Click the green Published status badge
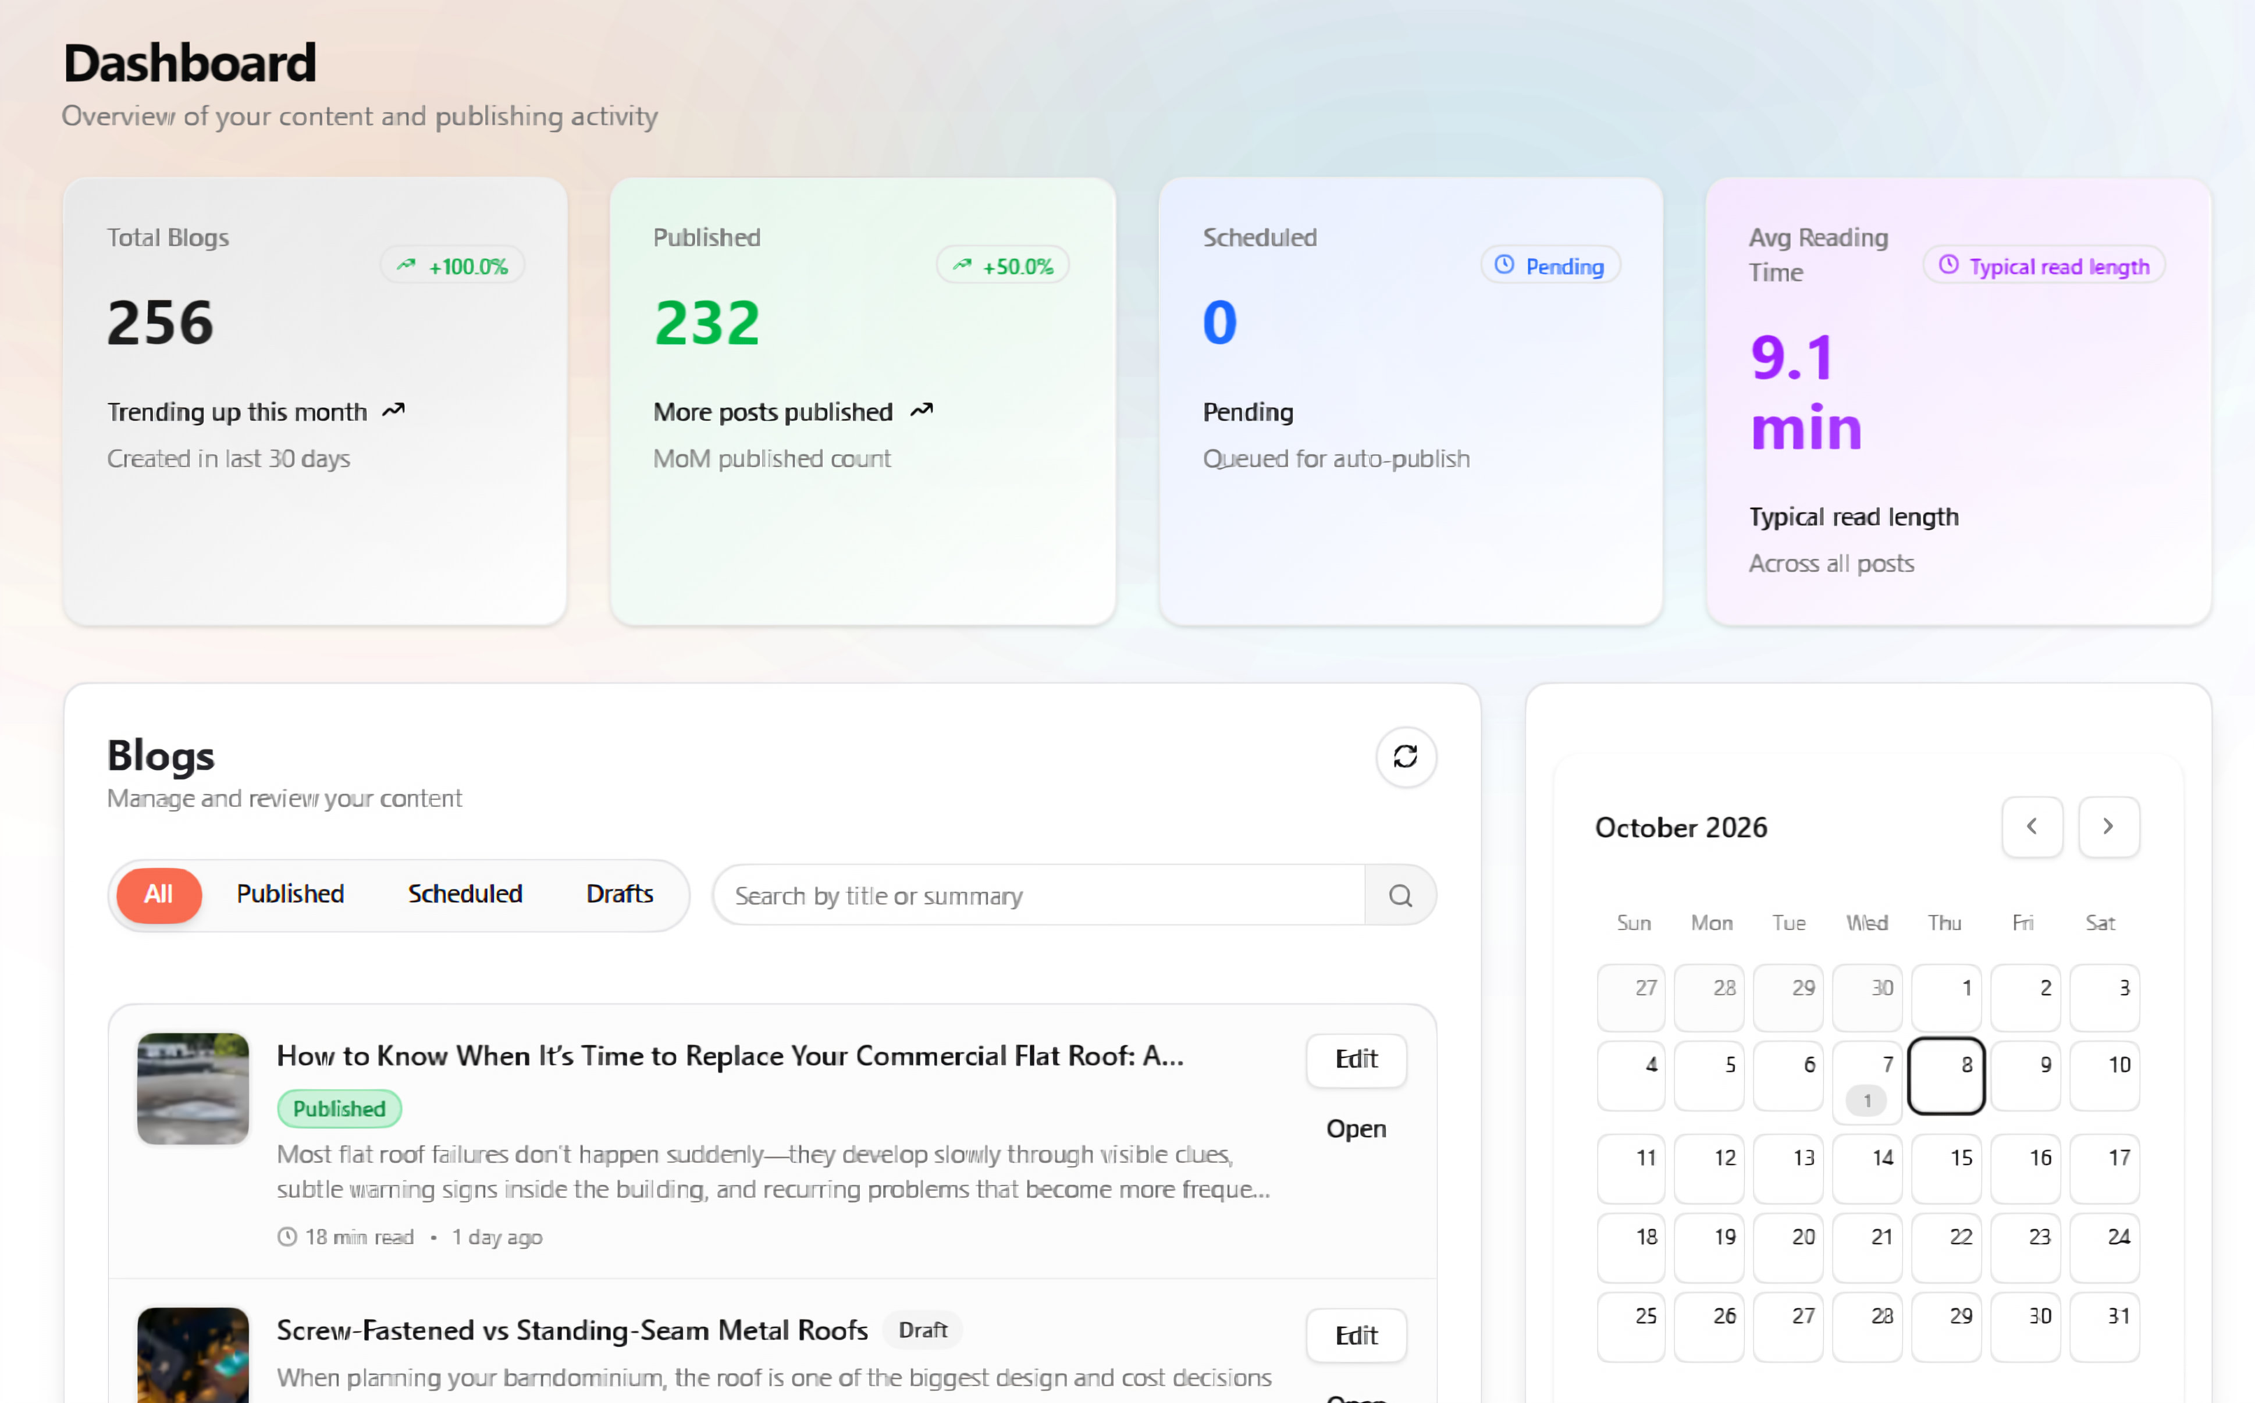 click(340, 1109)
